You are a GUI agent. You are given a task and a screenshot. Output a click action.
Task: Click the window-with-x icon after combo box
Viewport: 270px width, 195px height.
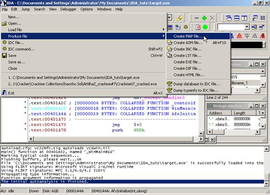point(262,27)
